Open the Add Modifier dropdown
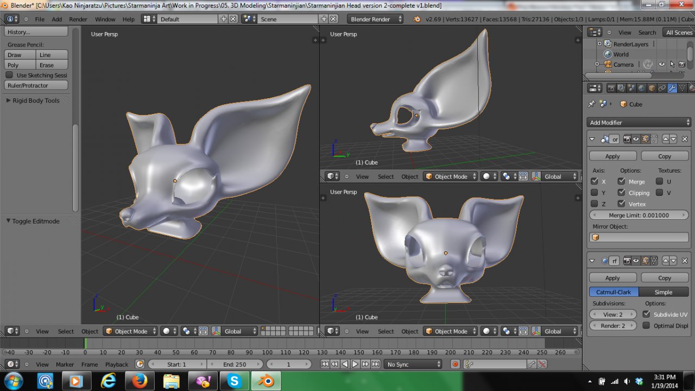Image resolution: width=695 pixels, height=391 pixels. (x=639, y=123)
